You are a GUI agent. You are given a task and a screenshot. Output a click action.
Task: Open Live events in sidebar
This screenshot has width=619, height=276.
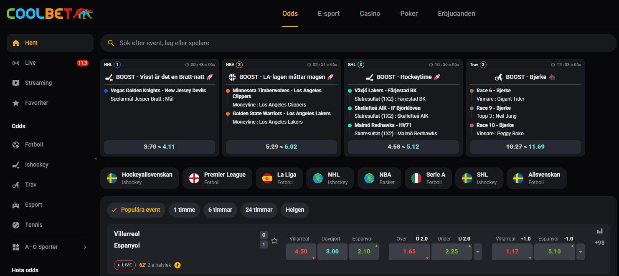point(50,63)
